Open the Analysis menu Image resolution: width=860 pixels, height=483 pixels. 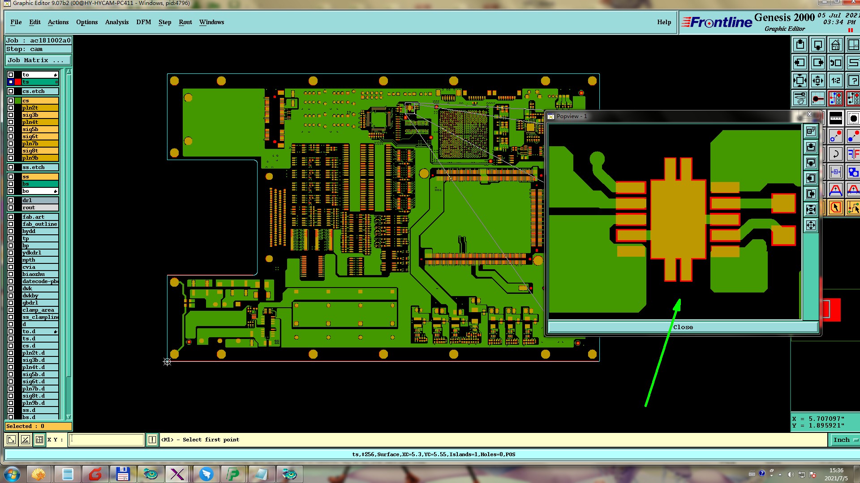tap(116, 22)
